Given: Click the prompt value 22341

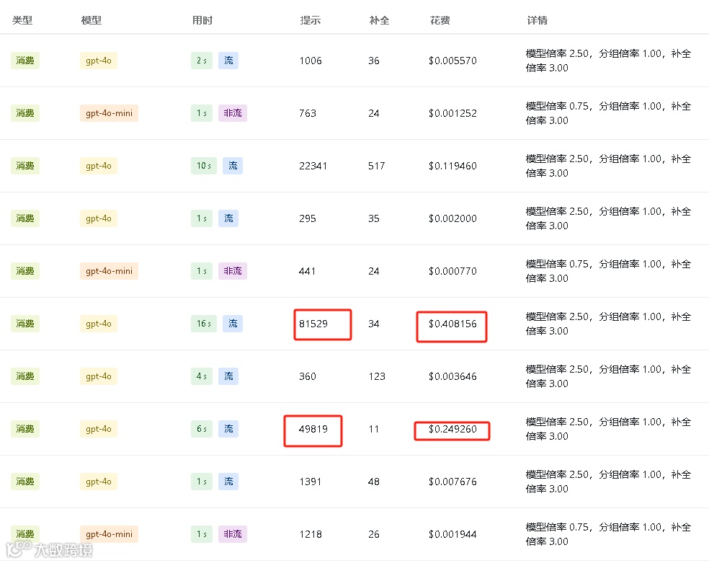Looking at the screenshot, I should (x=313, y=166).
